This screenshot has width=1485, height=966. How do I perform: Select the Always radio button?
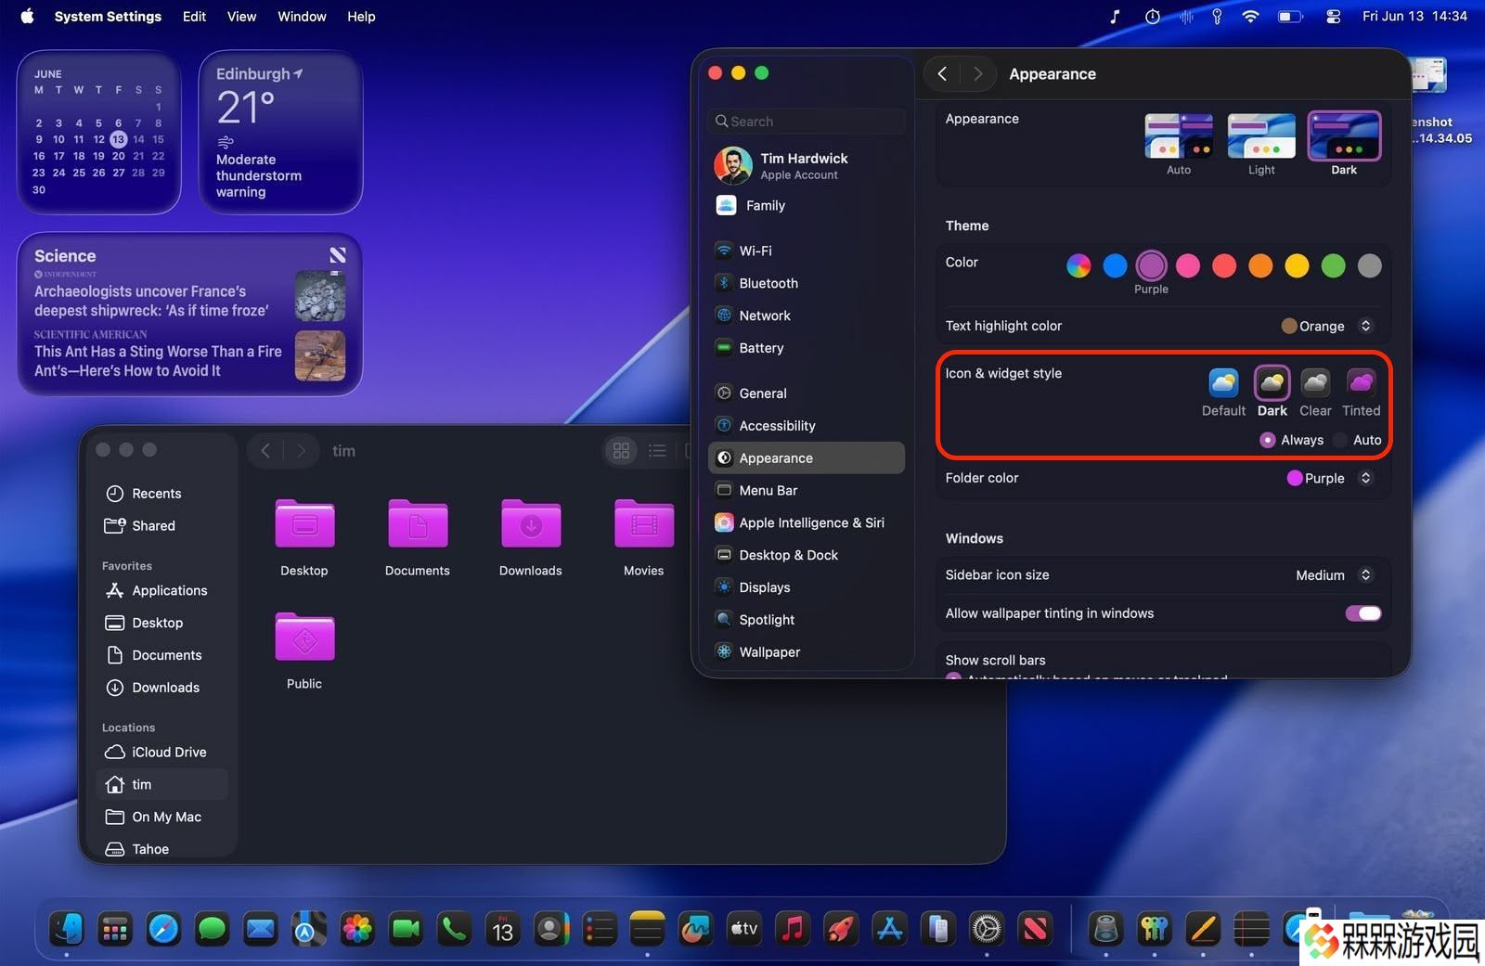(x=1268, y=440)
